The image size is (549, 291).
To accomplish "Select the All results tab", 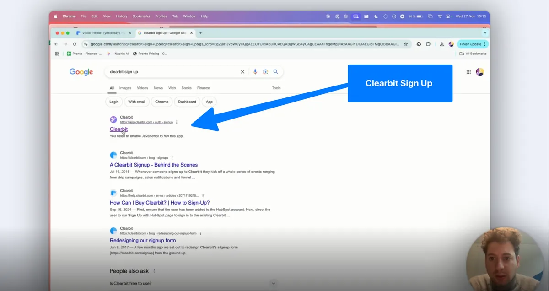I will click(x=112, y=88).
